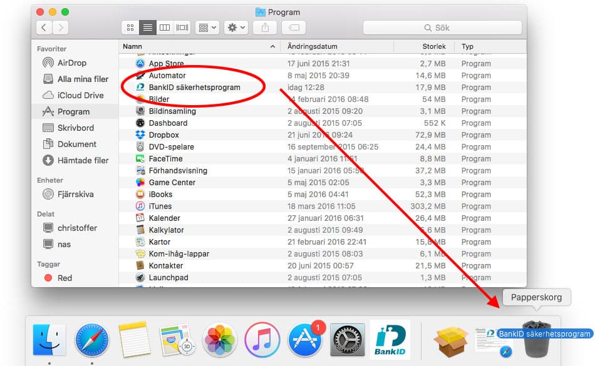Switch Finder to list view
595x366 pixels.
click(x=148, y=28)
